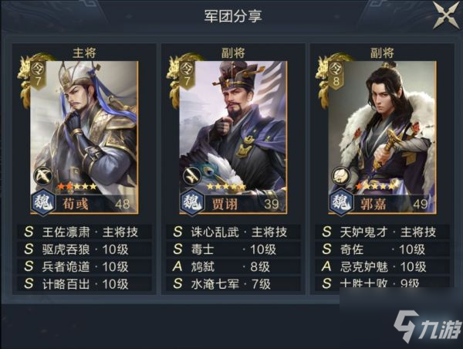Viewport: 463px width, 349px height.
Task: Click the 令 8 cost badge on 郭嘉's card
Action: click(336, 75)
